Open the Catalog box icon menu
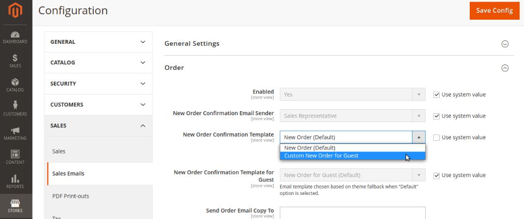The width and height of the screenshot is (524, 219). (x=15, y=85)
